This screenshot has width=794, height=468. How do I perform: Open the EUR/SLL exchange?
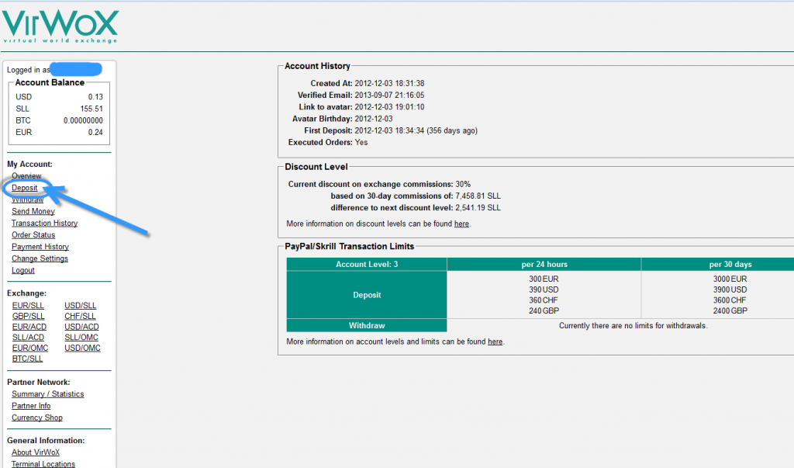(28, 305)
